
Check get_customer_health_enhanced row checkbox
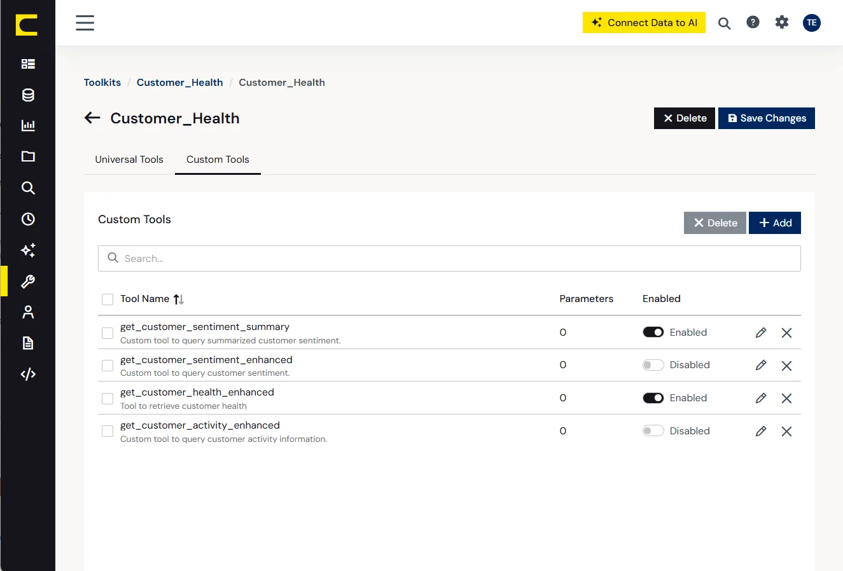tap(108, 399)
